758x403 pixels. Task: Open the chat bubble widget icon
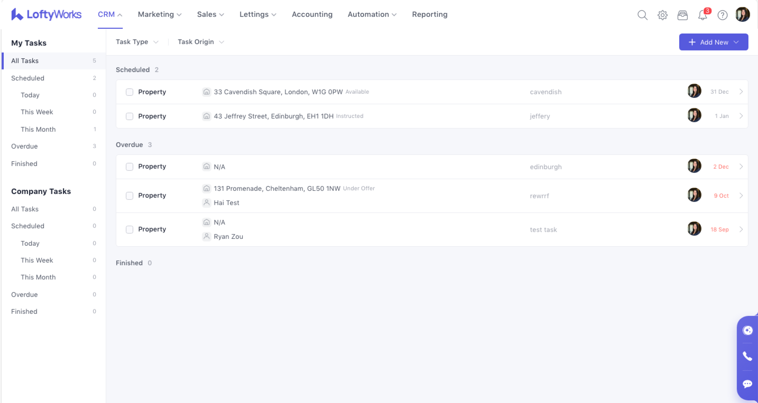tap(747, 384)
